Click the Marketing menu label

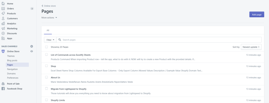12,28
